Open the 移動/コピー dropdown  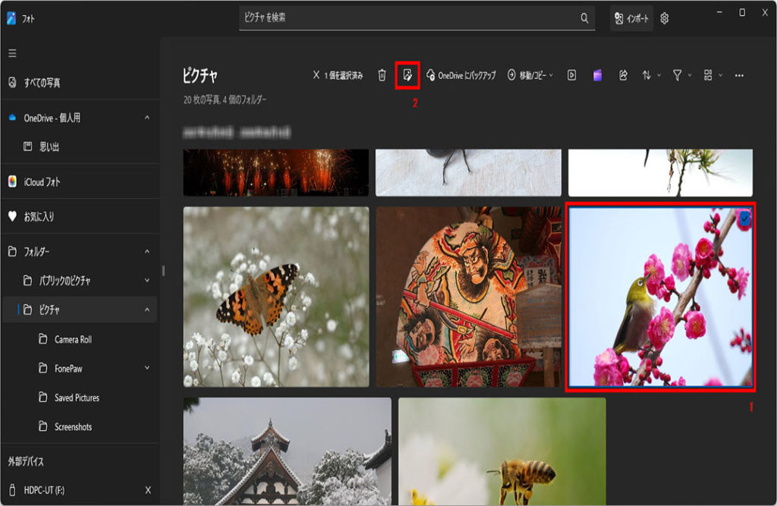(530, 75)
